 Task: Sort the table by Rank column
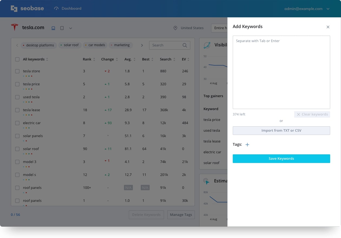coord(89,59)
